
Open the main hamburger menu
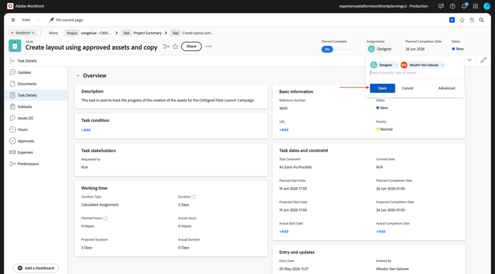tap(13, 20)
